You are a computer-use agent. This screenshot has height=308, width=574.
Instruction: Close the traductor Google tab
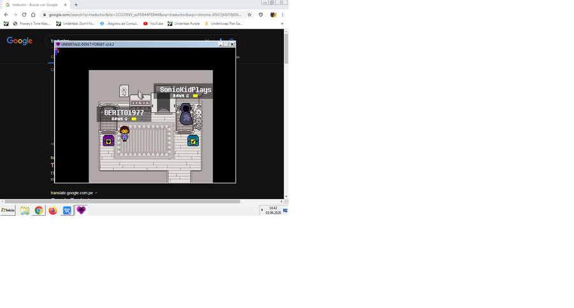[x=65, y=4]
